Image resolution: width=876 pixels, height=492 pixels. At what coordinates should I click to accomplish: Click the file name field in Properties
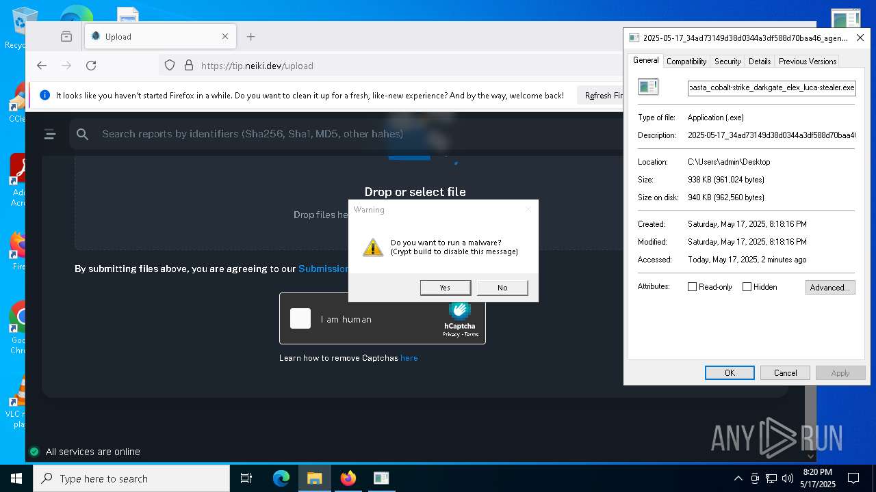click(771, 87)
